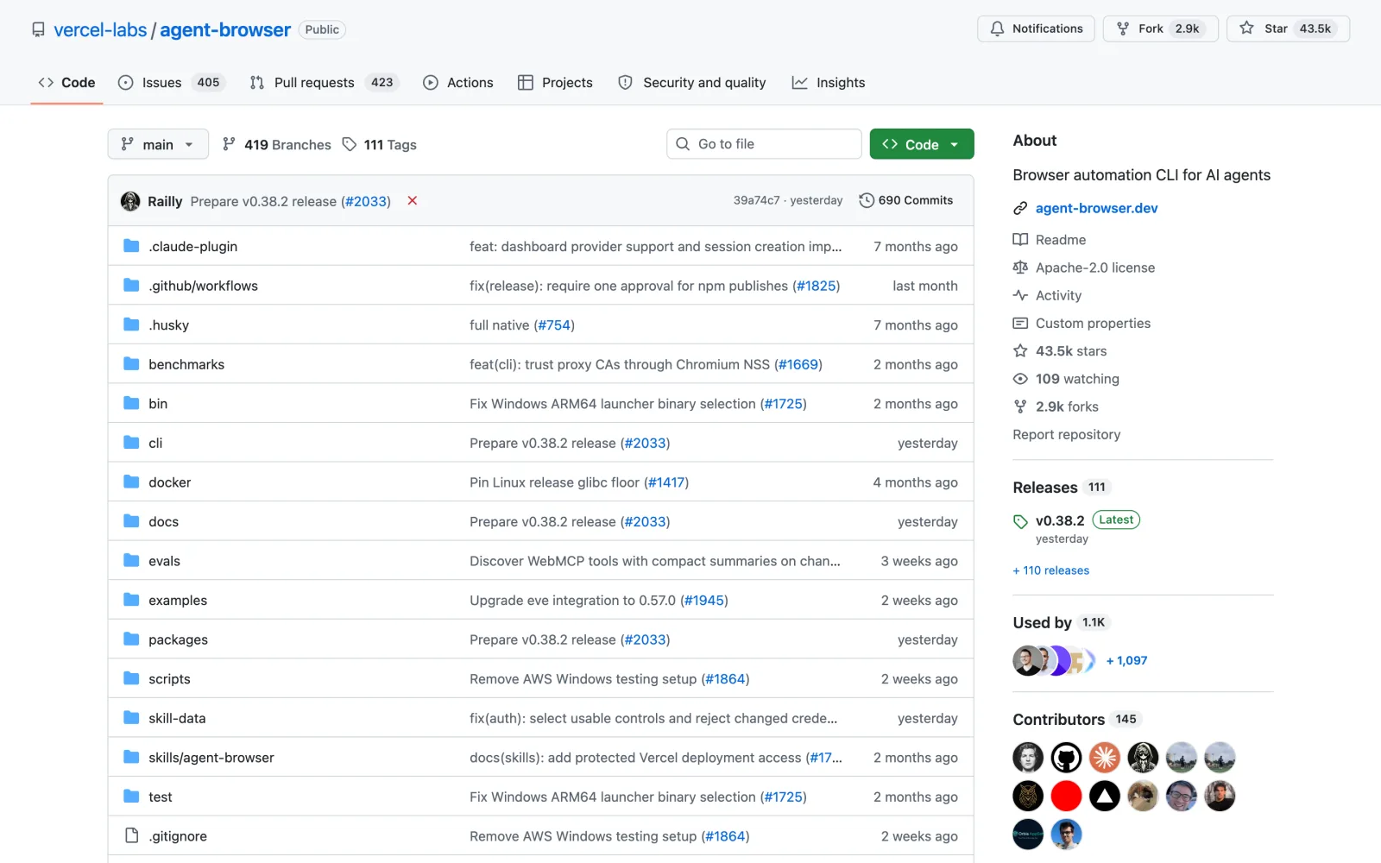
Task: Click the eye icon beside 109 watching
Action: (x=1020, y=379)
